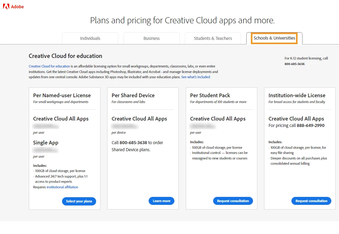Click the Schools & Universities tab
The width and height of the screenshot is (339, 234).
tap(274, 38)
